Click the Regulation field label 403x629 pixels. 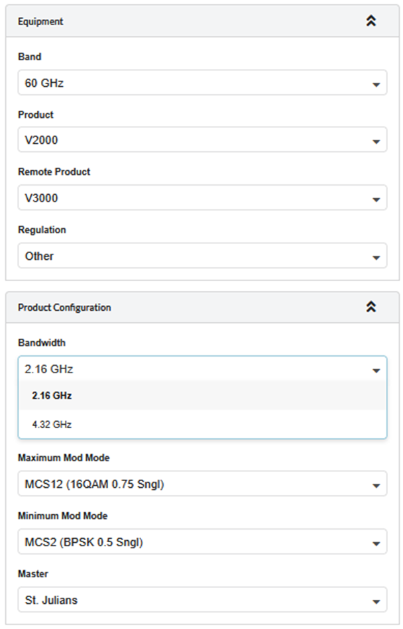tap(42, 230)
